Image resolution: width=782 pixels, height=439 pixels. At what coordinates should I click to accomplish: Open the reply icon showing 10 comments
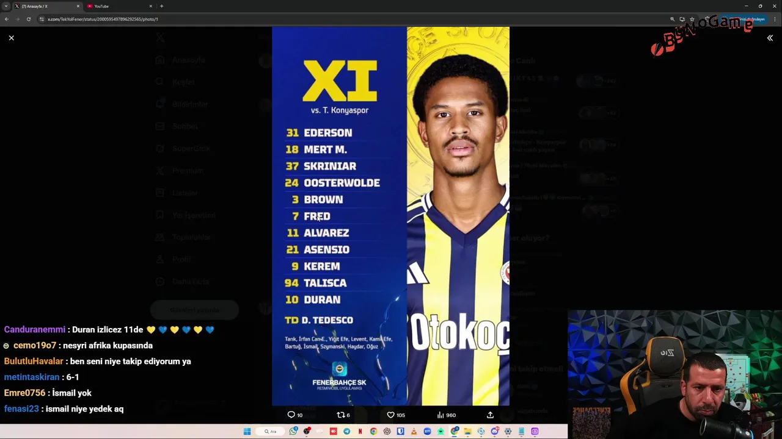point(295,415)
